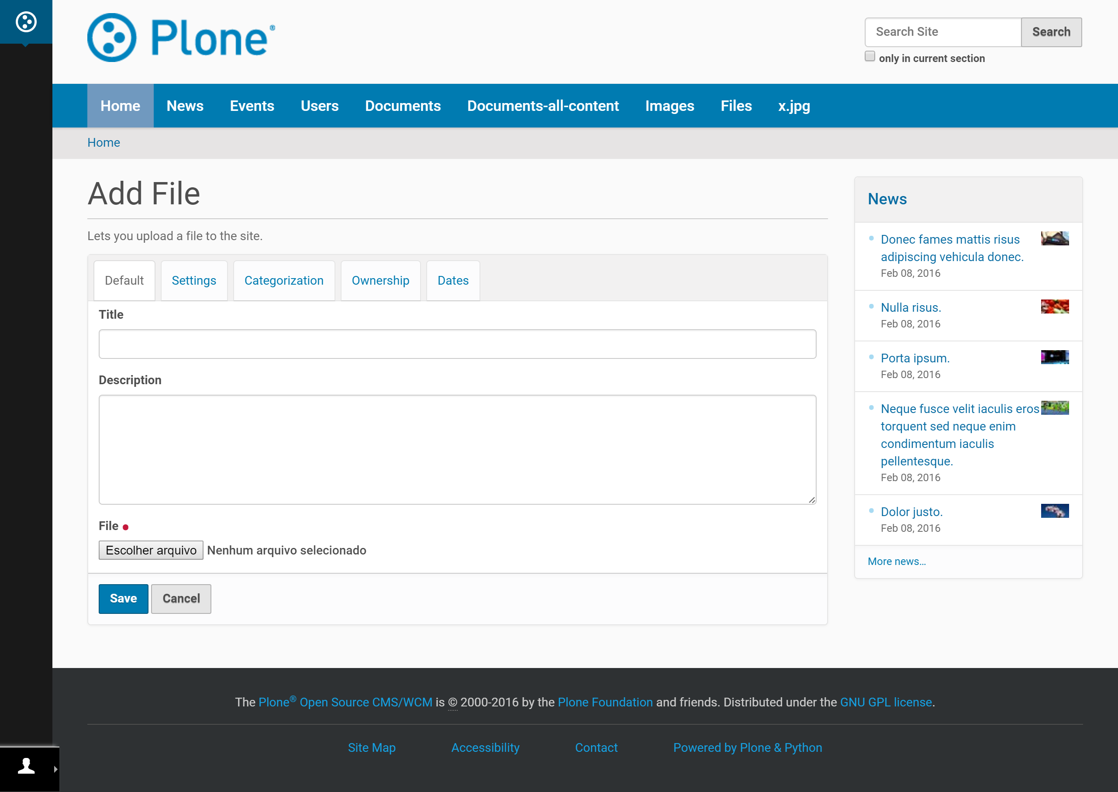Viewport: 1118px width, 792px height.
Task: Open the Home navigation item
Action: (x=121, y=106)
